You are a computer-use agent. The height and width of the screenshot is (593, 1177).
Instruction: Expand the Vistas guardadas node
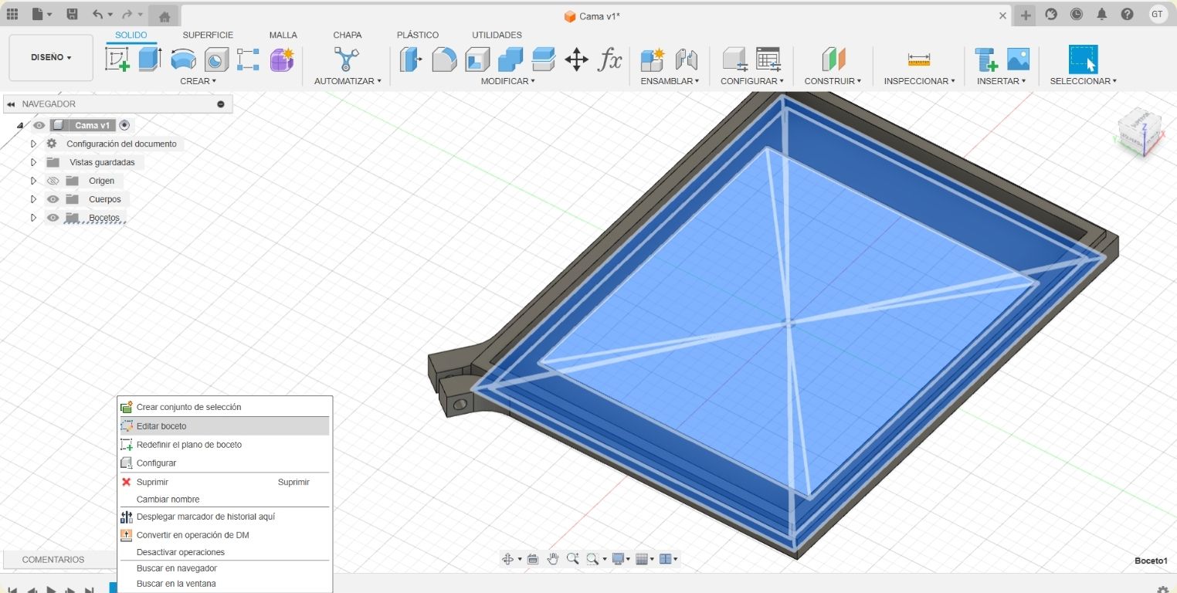33,162
